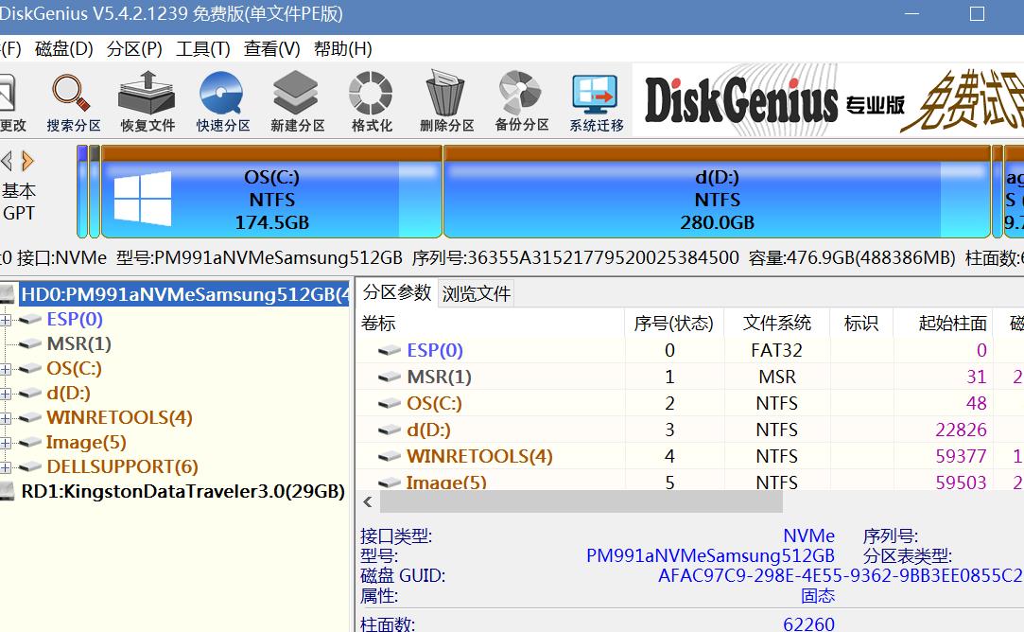Viewport: 1024px width, 632px height.
Task: Click the partition table horizontal scrollbar thumb
Action: point(581,502)
